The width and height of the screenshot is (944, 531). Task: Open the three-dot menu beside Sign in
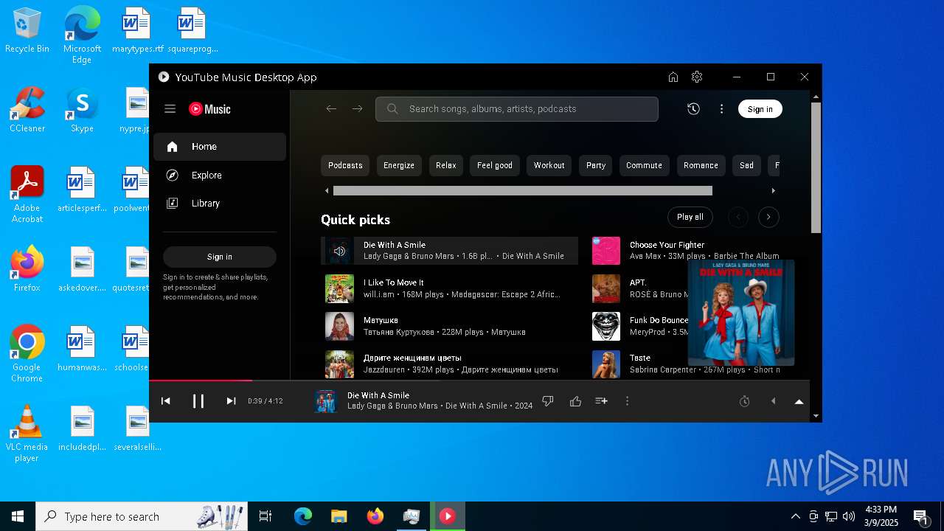(x=722, y=109)
